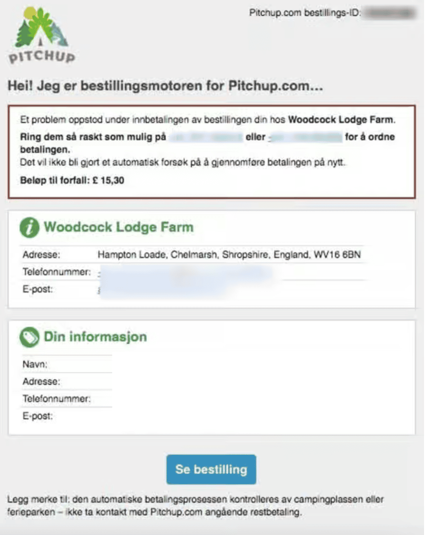Click the Navn row in Din informasjon

click(67, 364)
